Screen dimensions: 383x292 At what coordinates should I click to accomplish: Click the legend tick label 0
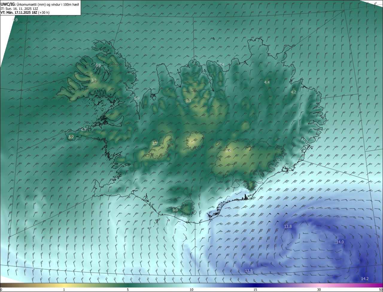point(1,290)
